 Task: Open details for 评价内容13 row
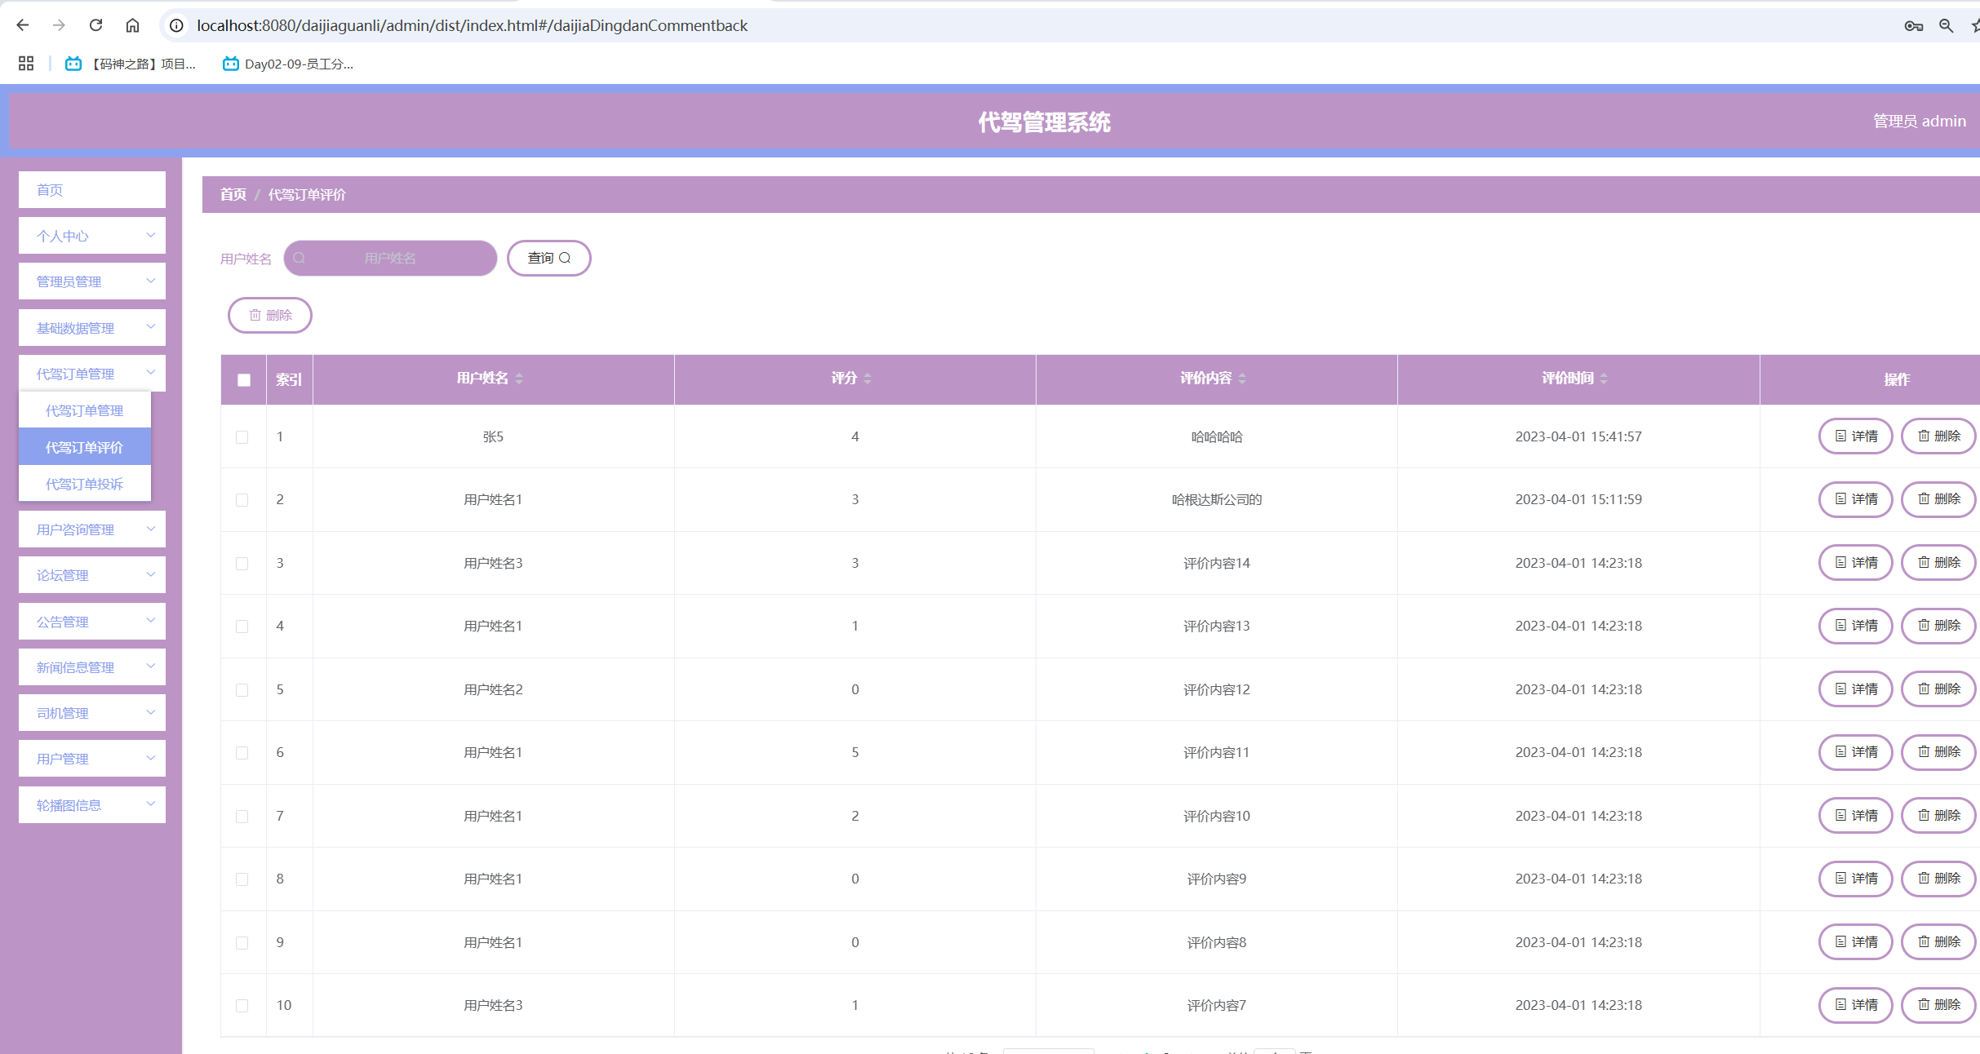1856,626
